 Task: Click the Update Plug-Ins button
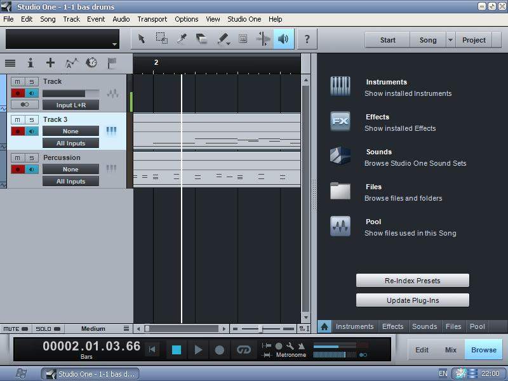coord(412,300)
